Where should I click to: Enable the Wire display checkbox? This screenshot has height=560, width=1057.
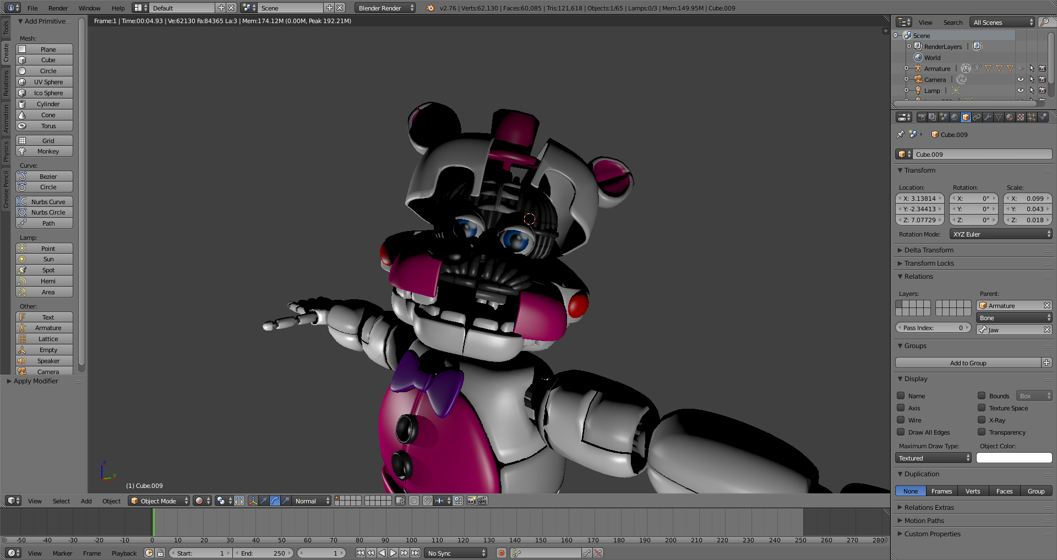coord(901,420)
